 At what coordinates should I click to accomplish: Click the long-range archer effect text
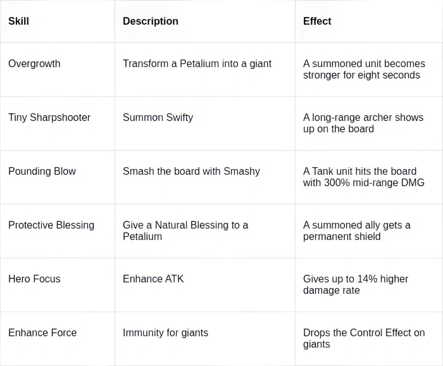coord(363,123)
